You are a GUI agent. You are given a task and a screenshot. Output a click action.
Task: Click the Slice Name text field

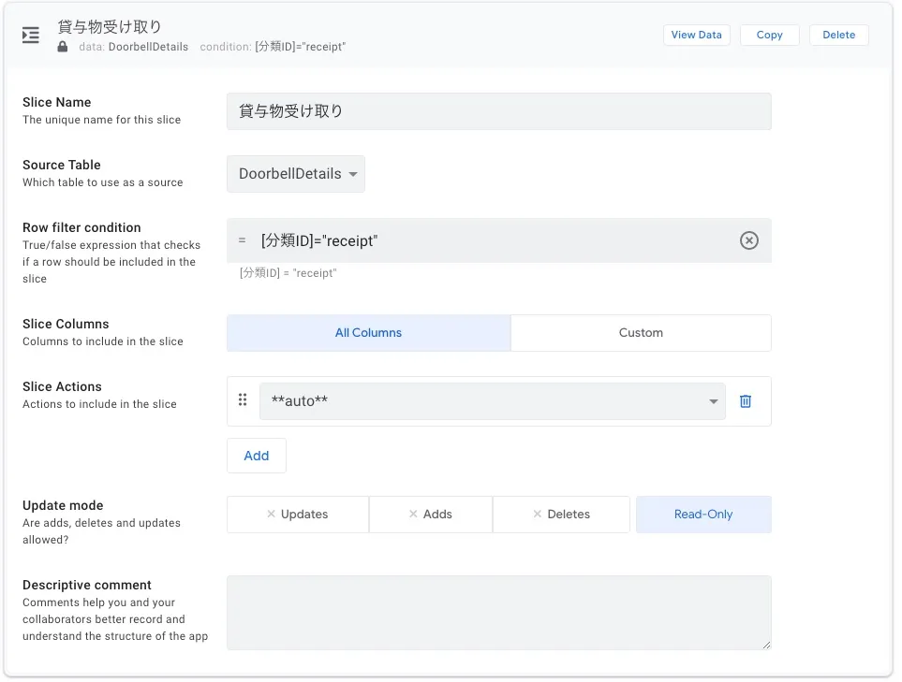click(x=498, y=111)
